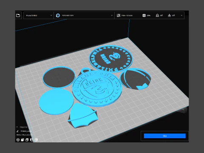Click the pencil icon to rename job
Screen dimensions: 204x153
coord(17,131)
